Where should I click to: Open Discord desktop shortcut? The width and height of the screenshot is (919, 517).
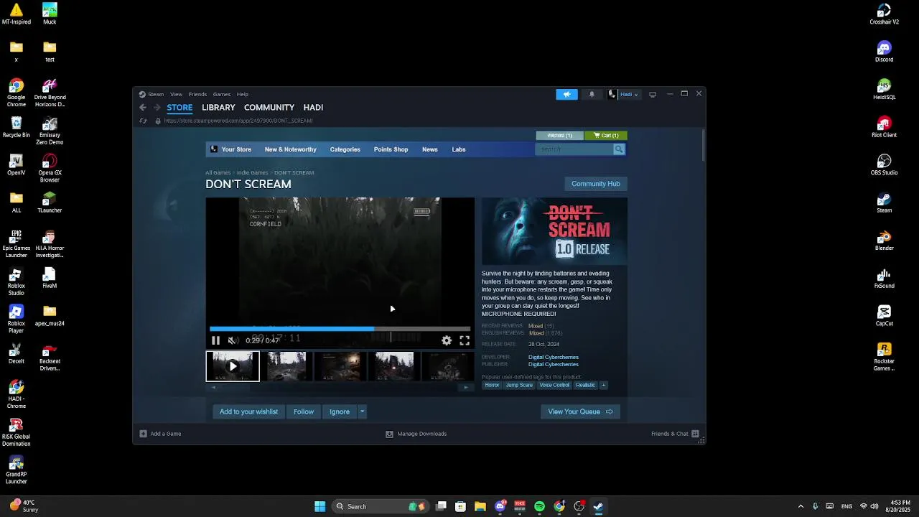coord(884,52)
